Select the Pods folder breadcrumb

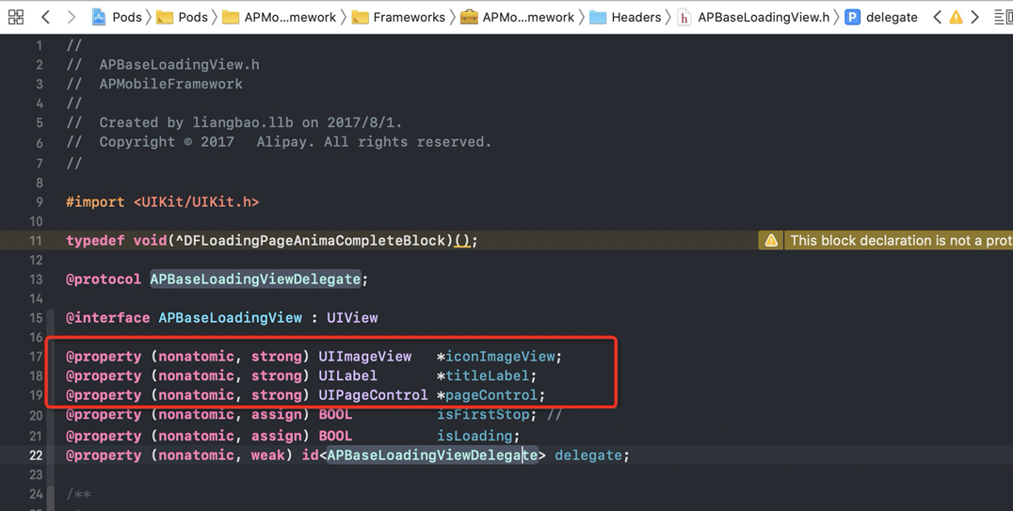(x=183, y=18)
